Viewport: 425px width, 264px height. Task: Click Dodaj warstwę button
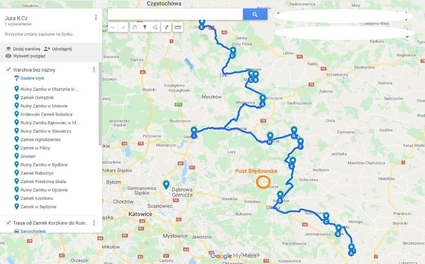tap(23, 49)
